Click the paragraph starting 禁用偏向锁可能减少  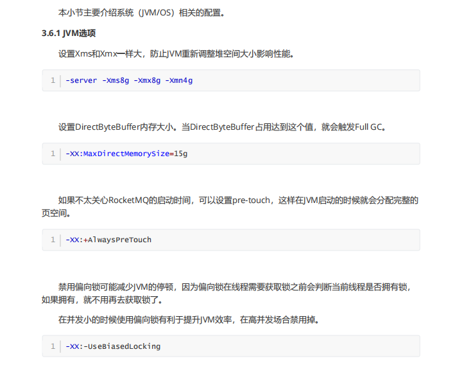[227, 293]
